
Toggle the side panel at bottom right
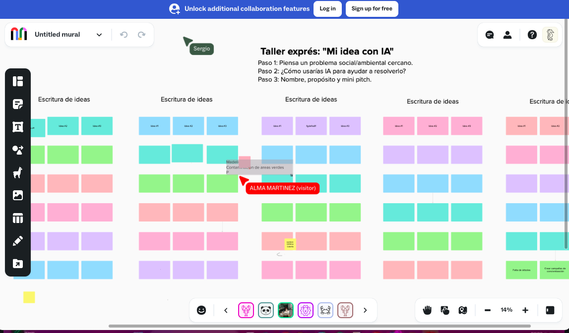click(550, 310)
